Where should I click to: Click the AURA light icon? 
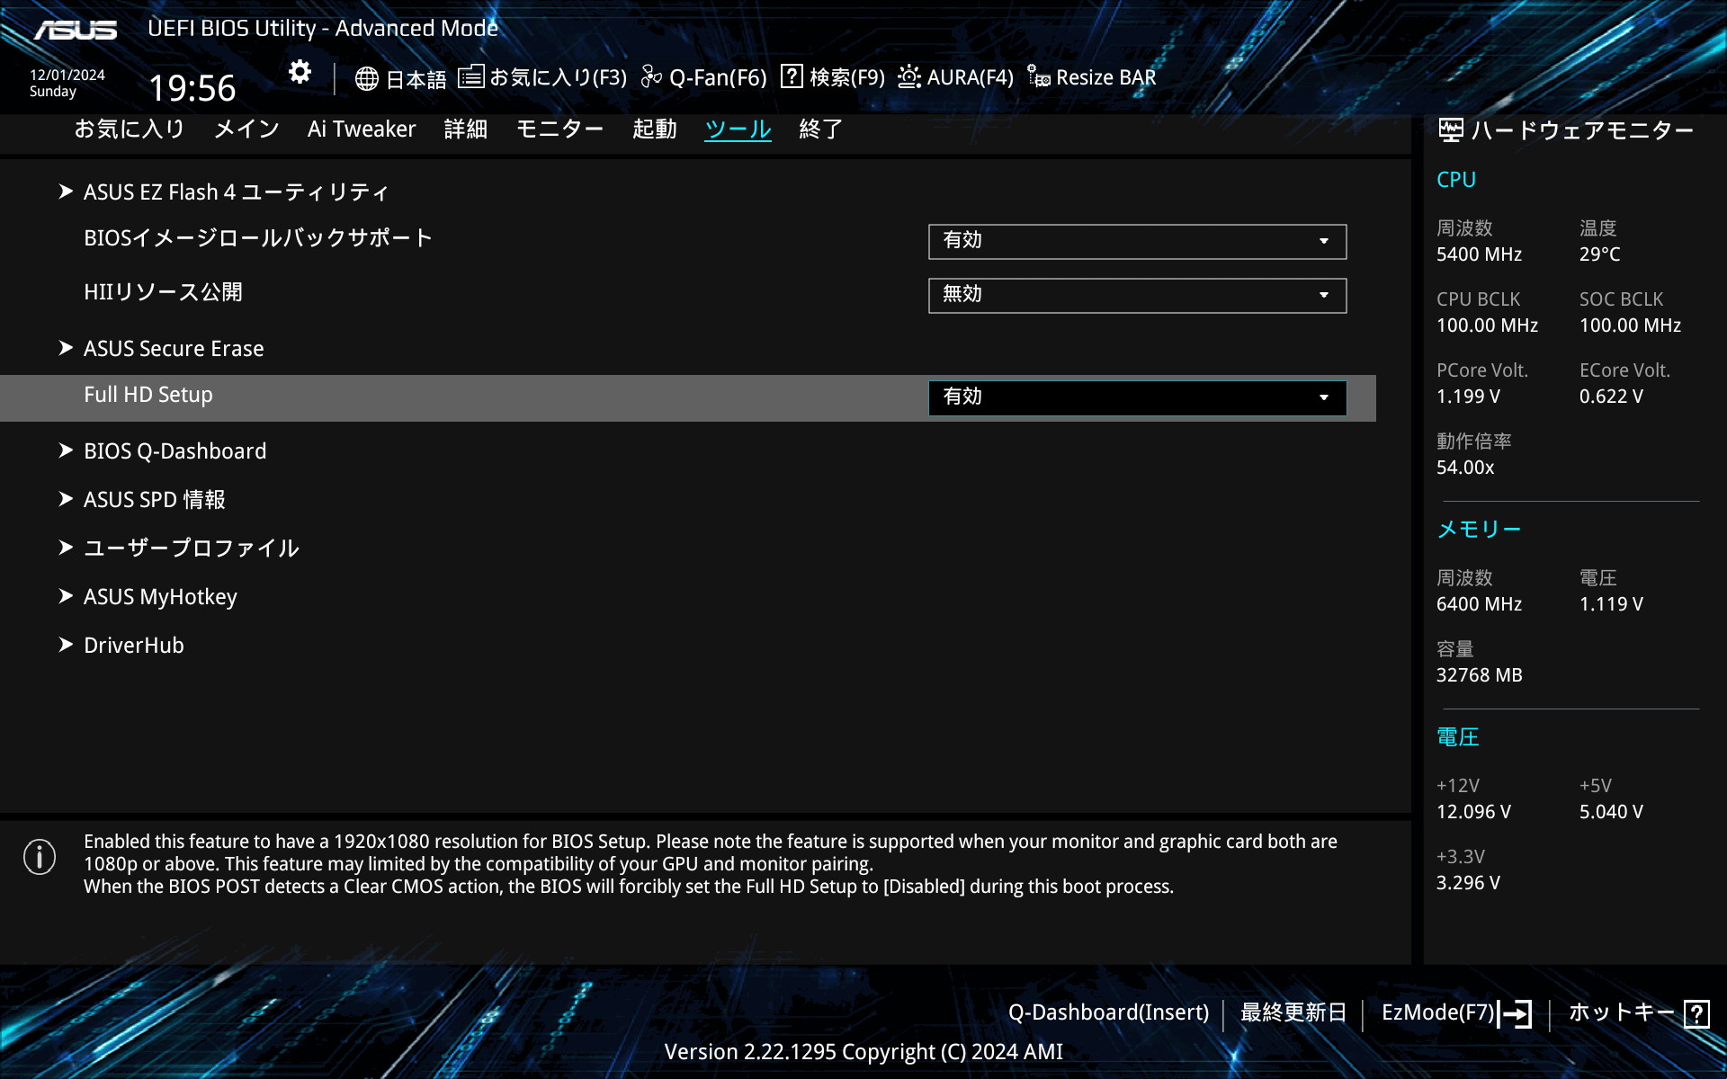(x=909, y=76)
